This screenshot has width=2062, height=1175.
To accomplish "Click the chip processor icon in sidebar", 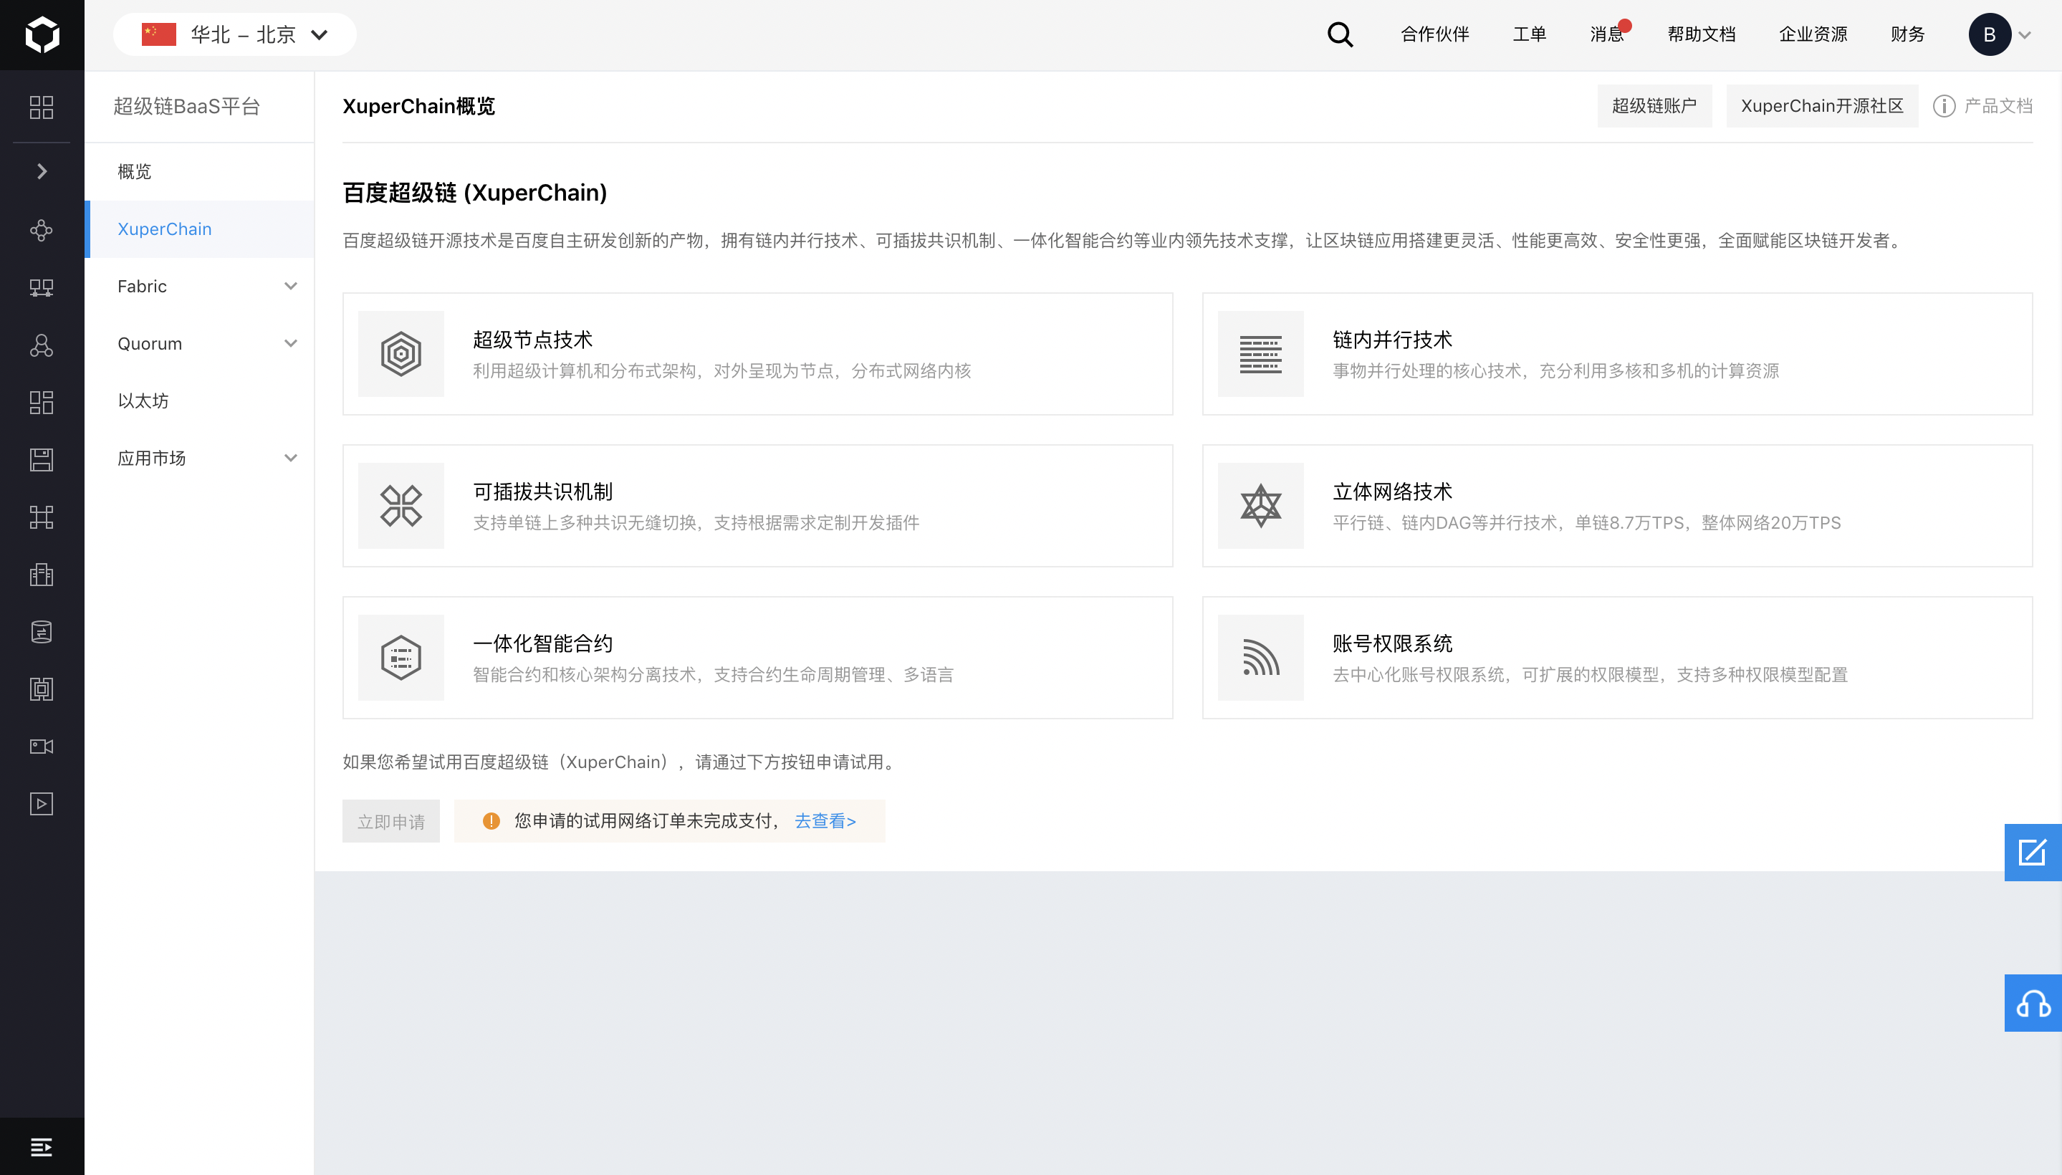I will [x=41, y=689].
